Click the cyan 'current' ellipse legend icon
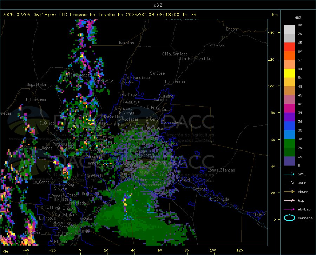316x255 pixels. pyautogui.click(x=289, y=218)
